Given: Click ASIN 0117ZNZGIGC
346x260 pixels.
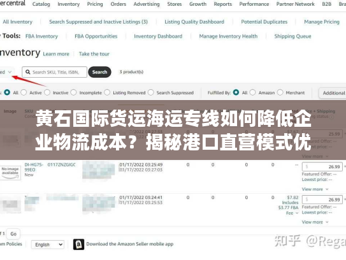Looking at the screenshot, I should [x=62, y=164].
